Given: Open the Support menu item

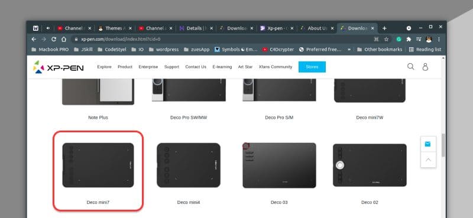Looking at the screenshot, I should (x=171, y=67).
